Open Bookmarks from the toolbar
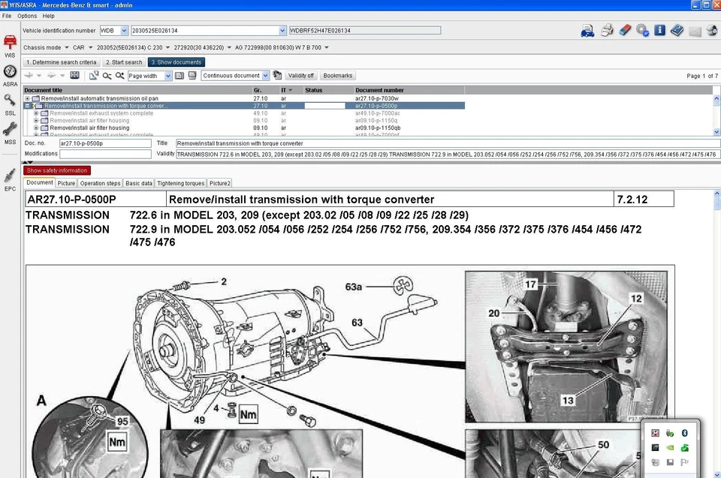The width and height of the screenshot is (721, 478). (337, 75)
